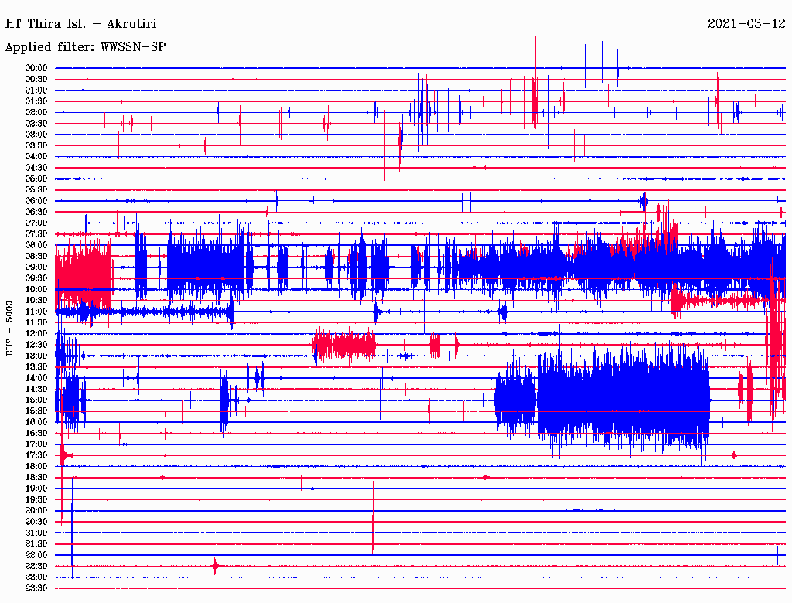Viewport: 792px width, 603px height.
Task: Click the 00:00 time label
Action: tap(36, 68)
